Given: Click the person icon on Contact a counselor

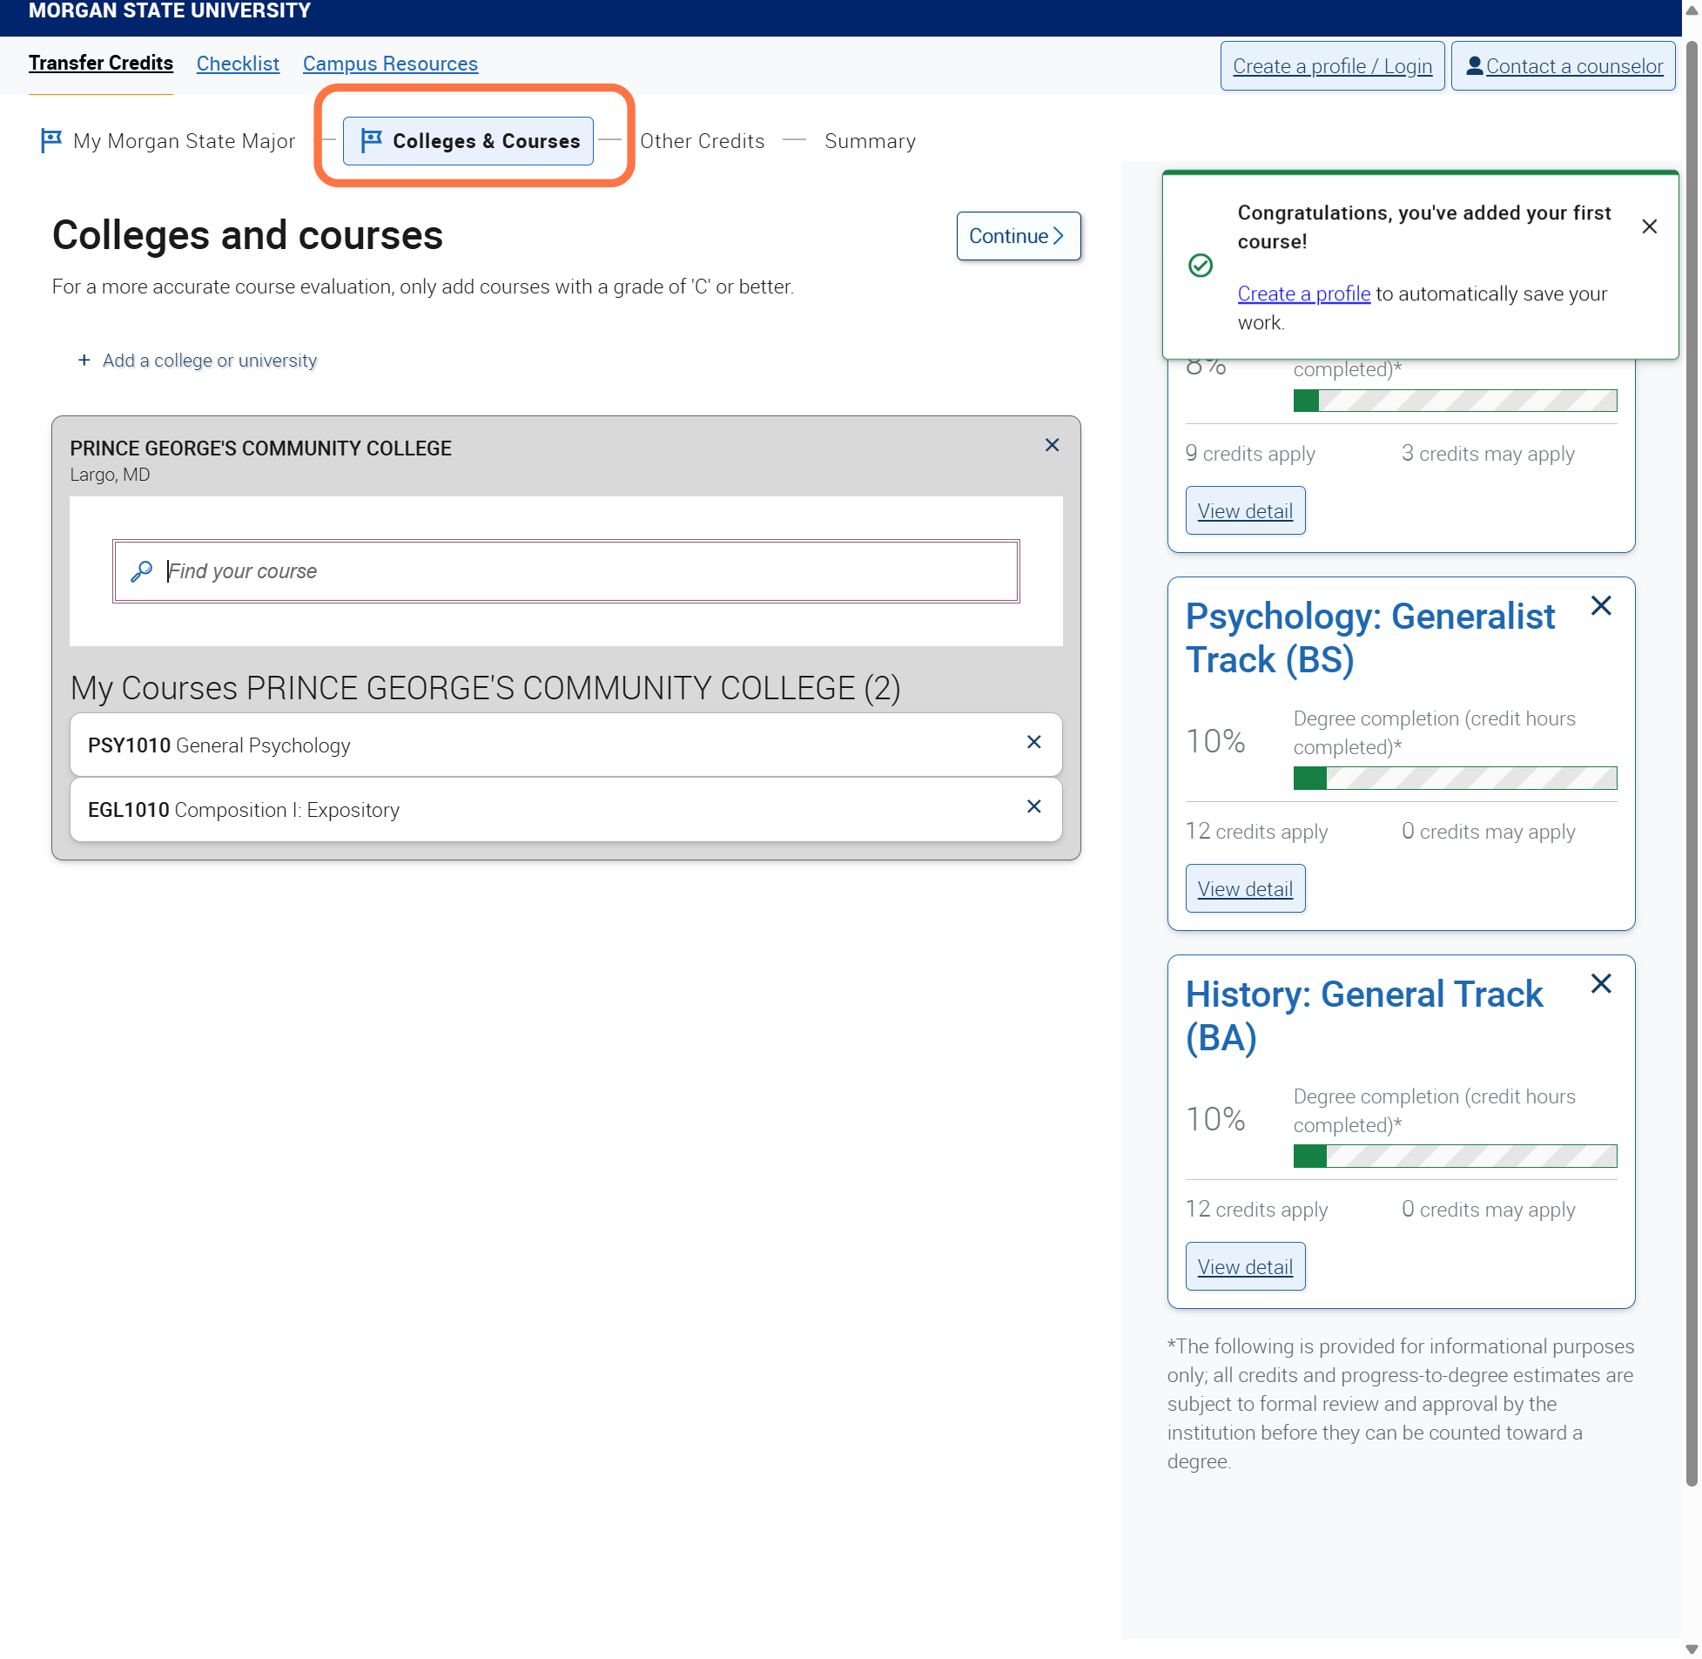Looking at the screenshot, I should point(1474,65).
